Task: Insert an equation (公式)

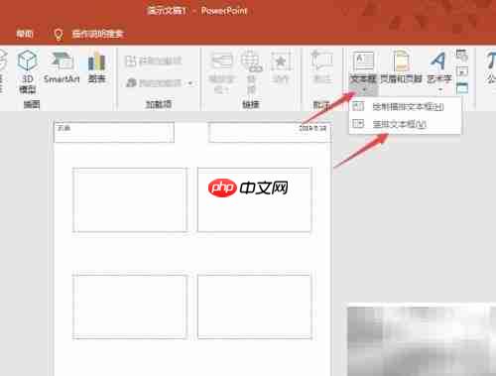Action: pos(491,67)
